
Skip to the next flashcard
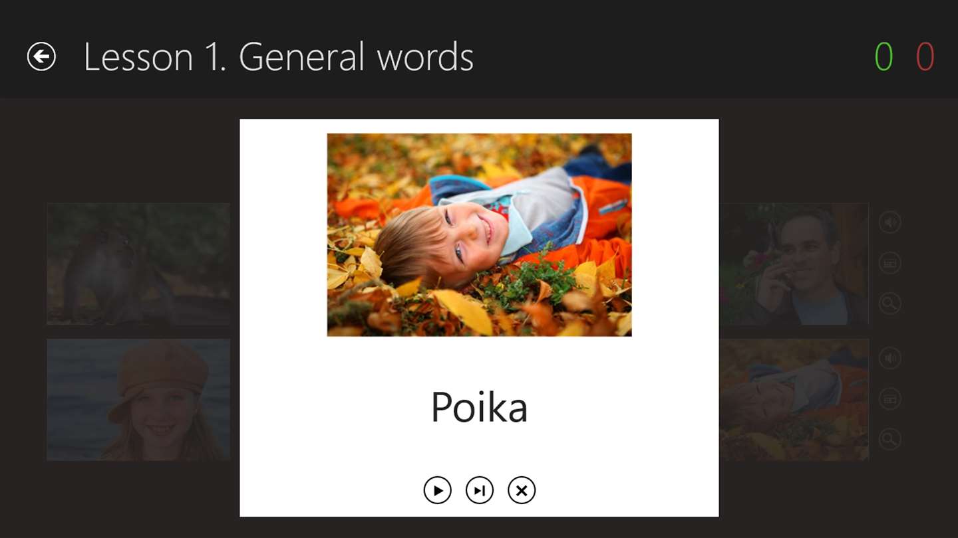[x=479, y=491]
